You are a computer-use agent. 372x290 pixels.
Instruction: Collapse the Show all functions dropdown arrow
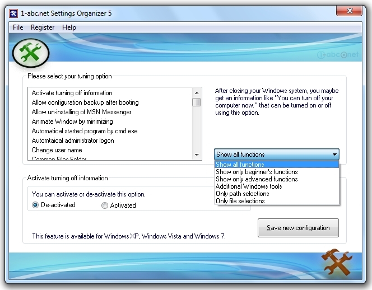[334, 155]
